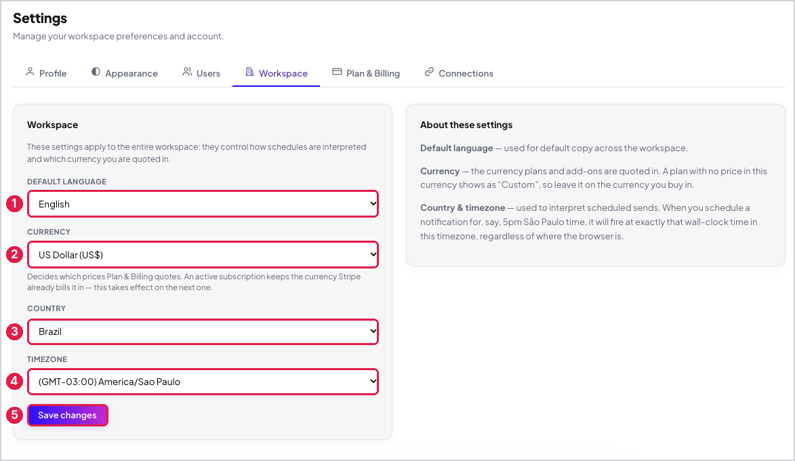Click the "DEFAULT LANGUAGE" field label
Screen dimensions: 795x461
click(x=67, y=182)
